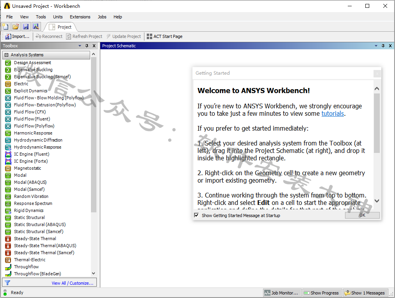Select the Harmonic Response icon
Screen dimensions: 395x298
click(8, 133)
